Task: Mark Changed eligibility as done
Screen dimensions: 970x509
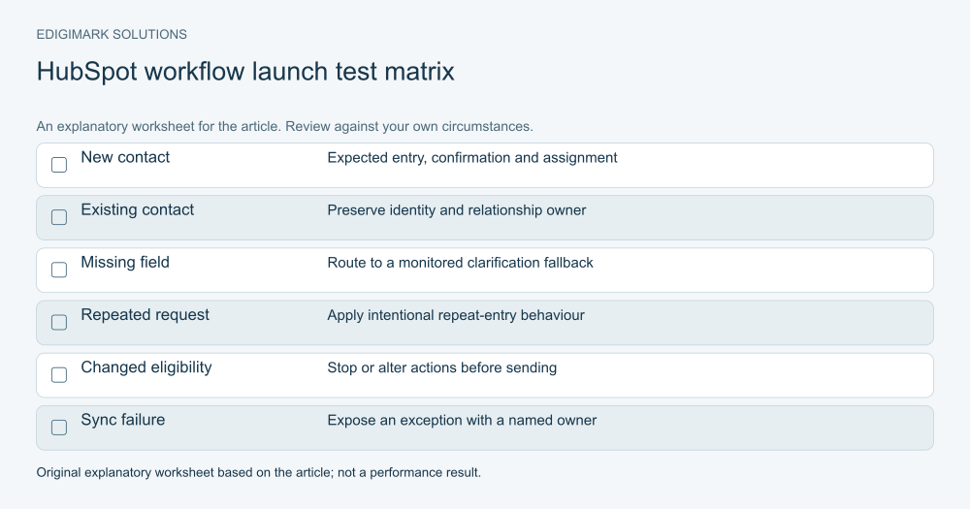Action: tap(59, 375)
